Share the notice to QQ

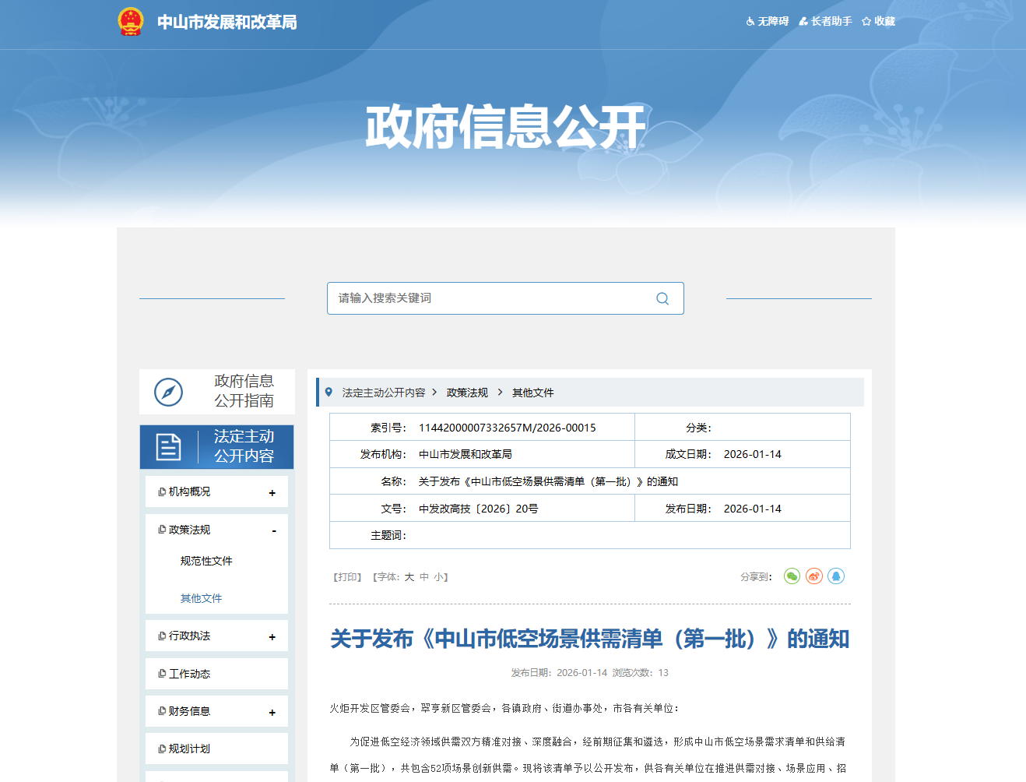pos(836,576)
